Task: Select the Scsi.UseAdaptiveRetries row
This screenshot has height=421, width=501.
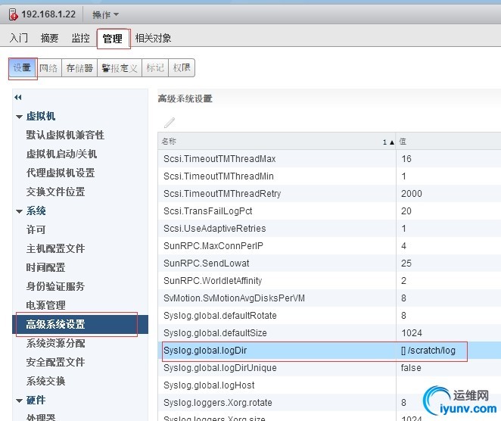Action: click(329, 229)
